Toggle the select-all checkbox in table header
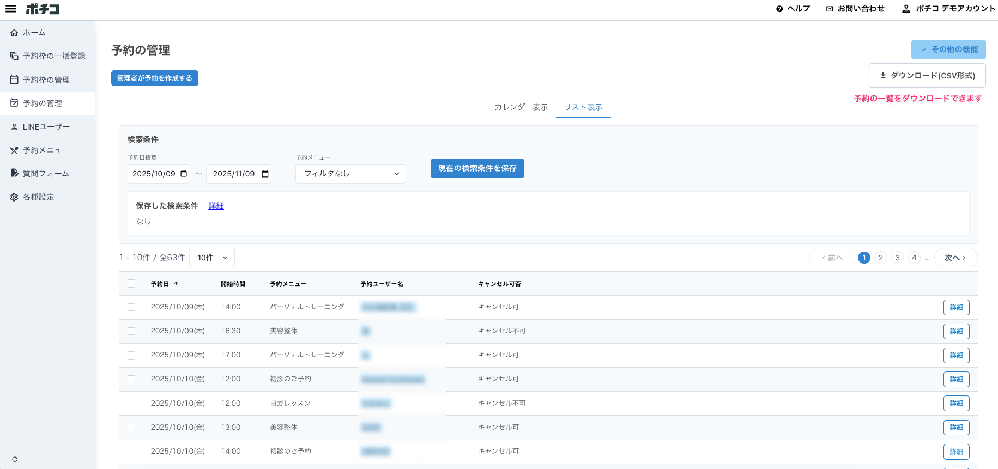This screenshot has height=469, width=998. [x=131, y=284]
